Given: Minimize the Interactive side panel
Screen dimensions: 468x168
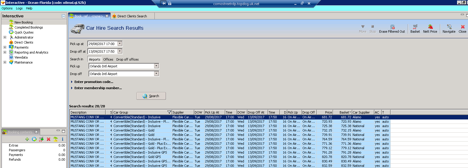Looking at the screenshot, I should click(x=63, y=16).
